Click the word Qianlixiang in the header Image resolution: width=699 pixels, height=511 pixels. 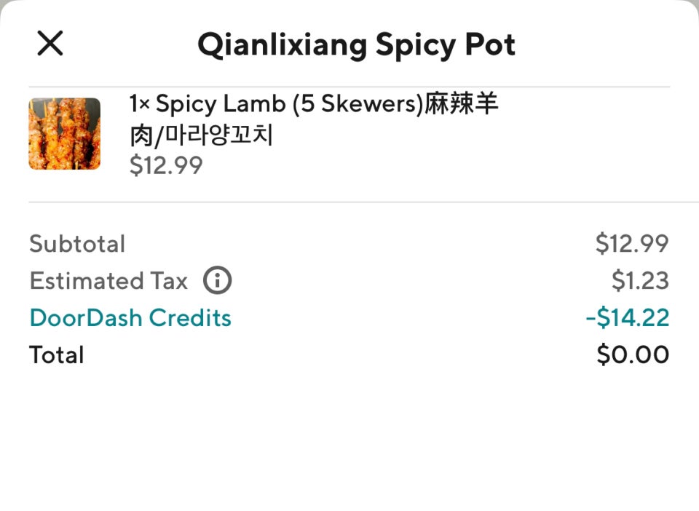(283, 45)
